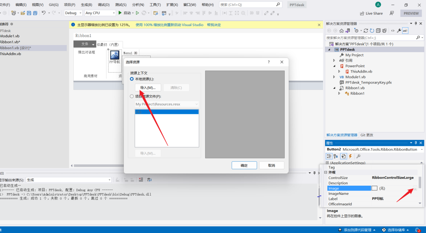Click Clear All icon in Output panel
This screenshot has height=233, width=426.
[x=141, y=180]
